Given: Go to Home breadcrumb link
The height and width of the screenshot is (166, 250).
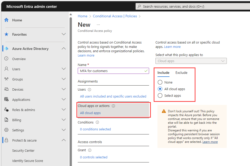Looking at the screenshot, I should 82,16.
